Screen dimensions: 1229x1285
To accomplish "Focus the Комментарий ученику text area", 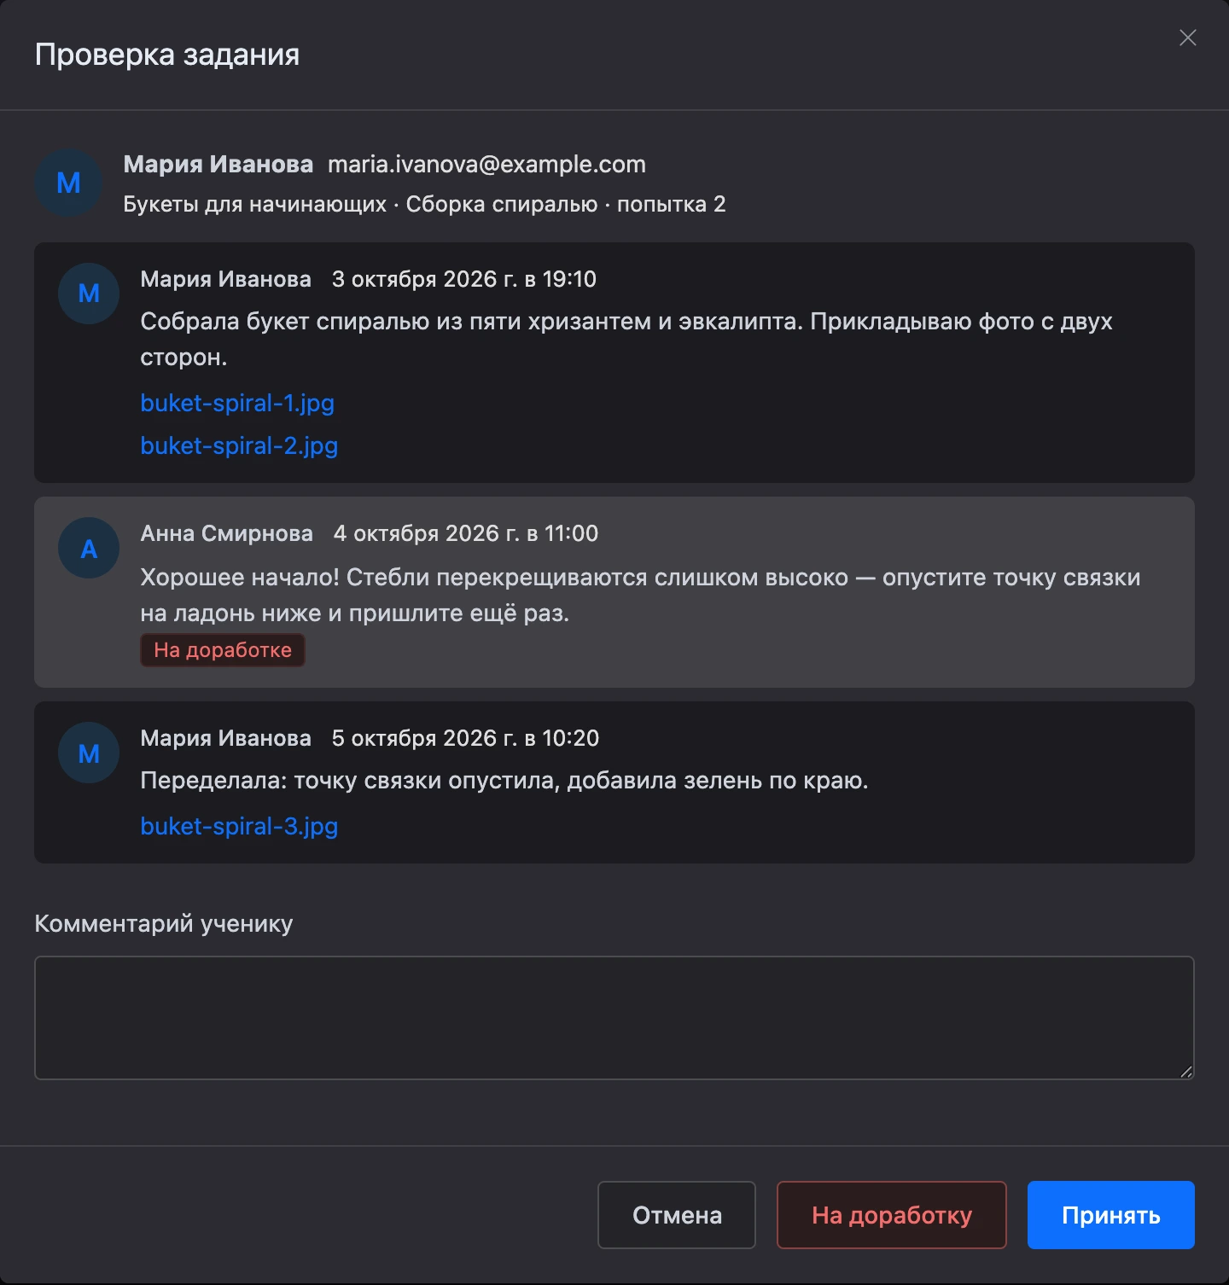I will pyautogui.click(x=614, y=1018).
